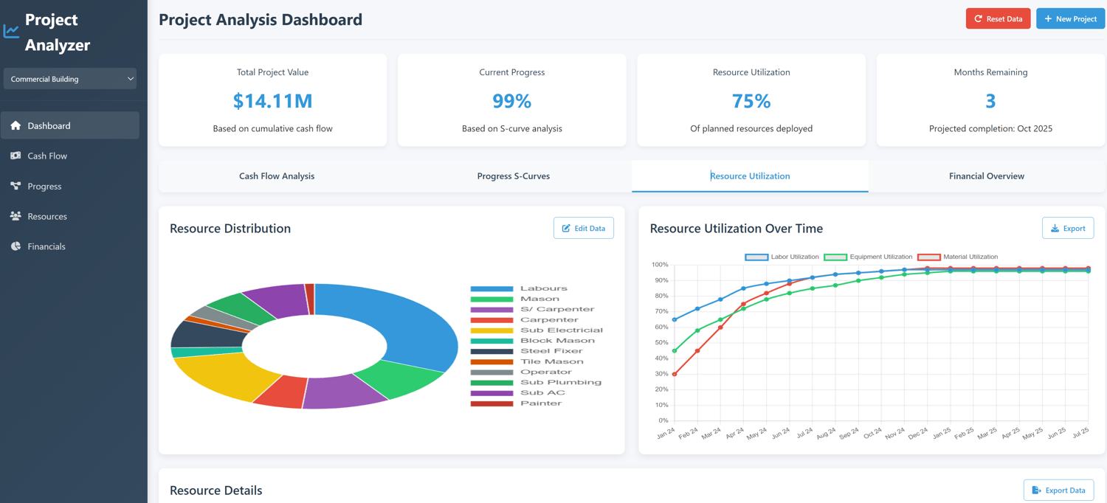Image resolution: width=1107 pixels, height=503 pixels.
Task: Click the Progress diagram icon in sidebar
Action: point(15,186)
